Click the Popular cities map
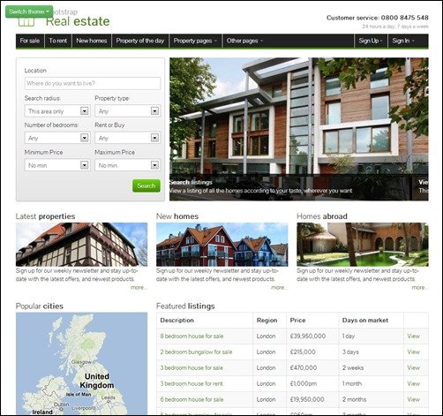Viewport: 443px width, 416px height. (81, 364)
